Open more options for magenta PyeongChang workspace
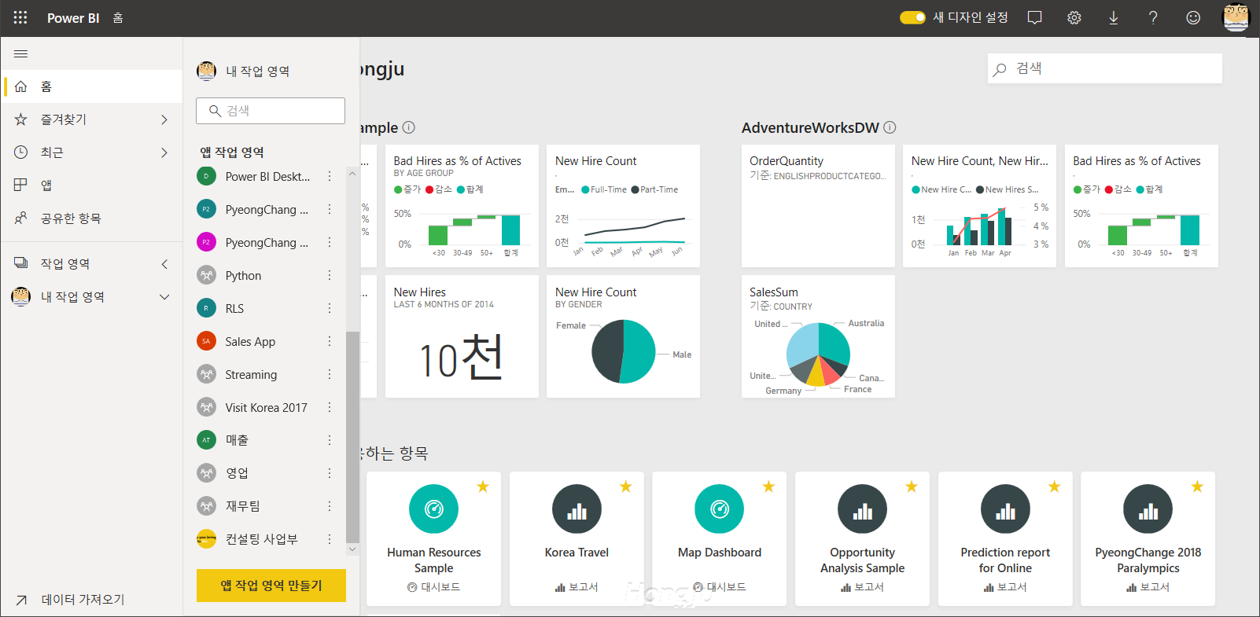This screenshot has width=1260, height=617. [x=330, y=243]
